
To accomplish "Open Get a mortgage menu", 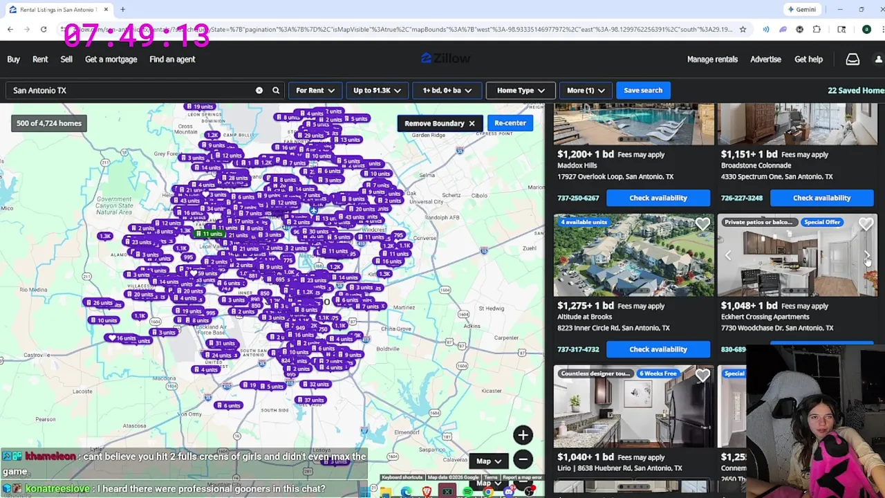I will [111, 59].
